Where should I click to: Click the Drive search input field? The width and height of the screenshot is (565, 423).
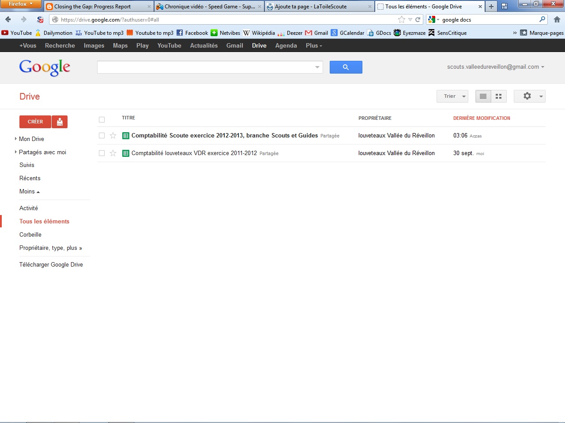tap(205, 67)
